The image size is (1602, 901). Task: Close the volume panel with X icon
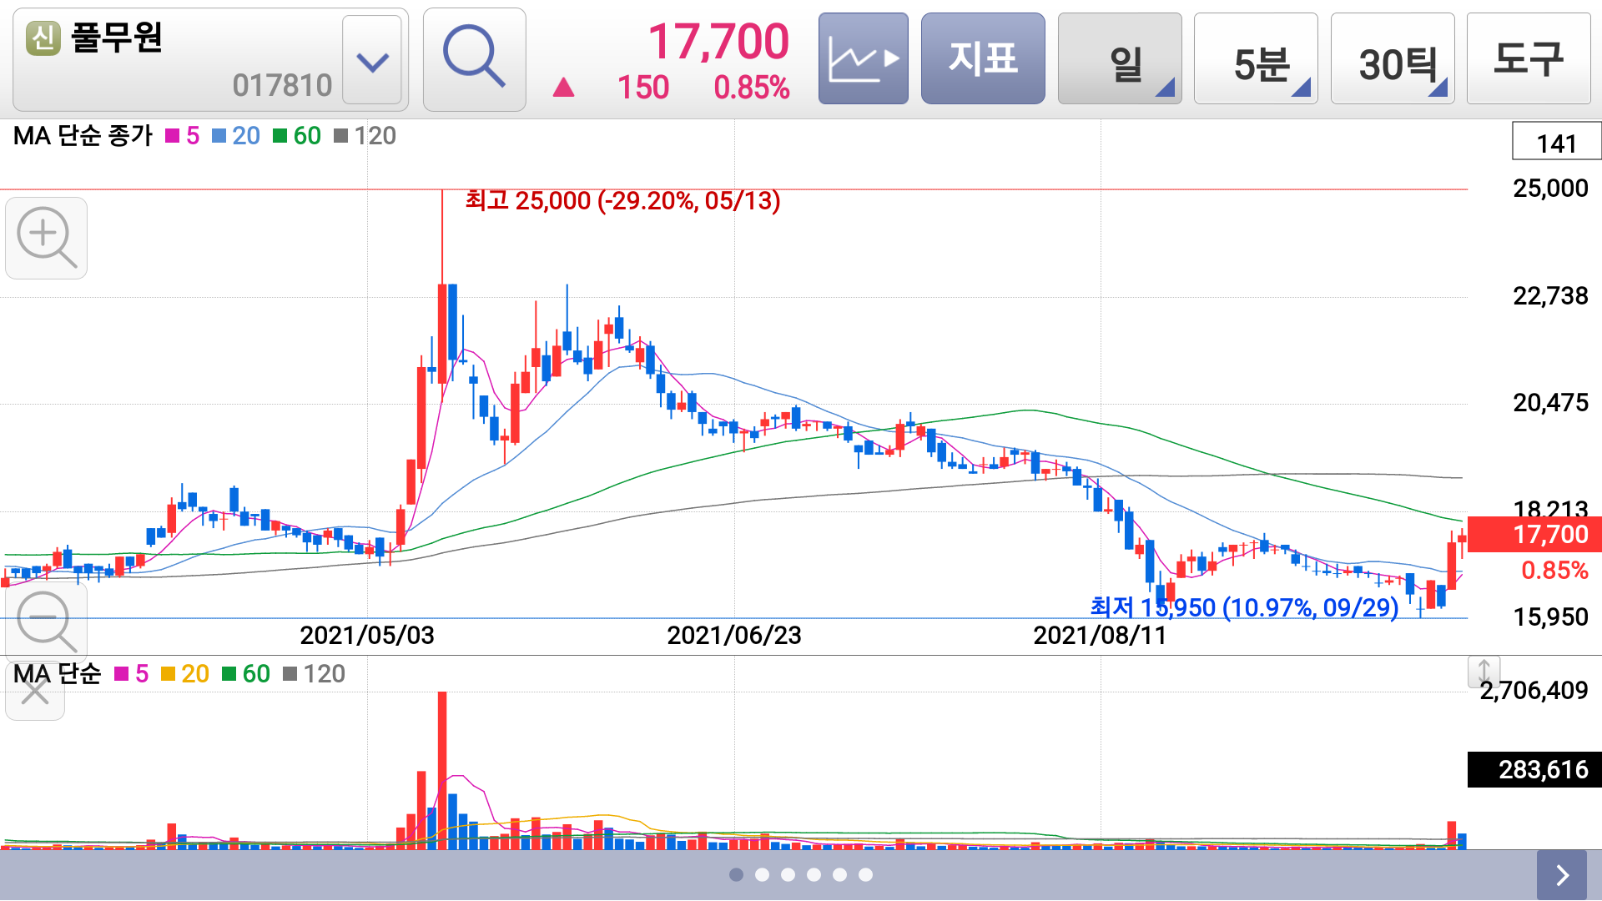pyautogui.click(x=35, y=692)
